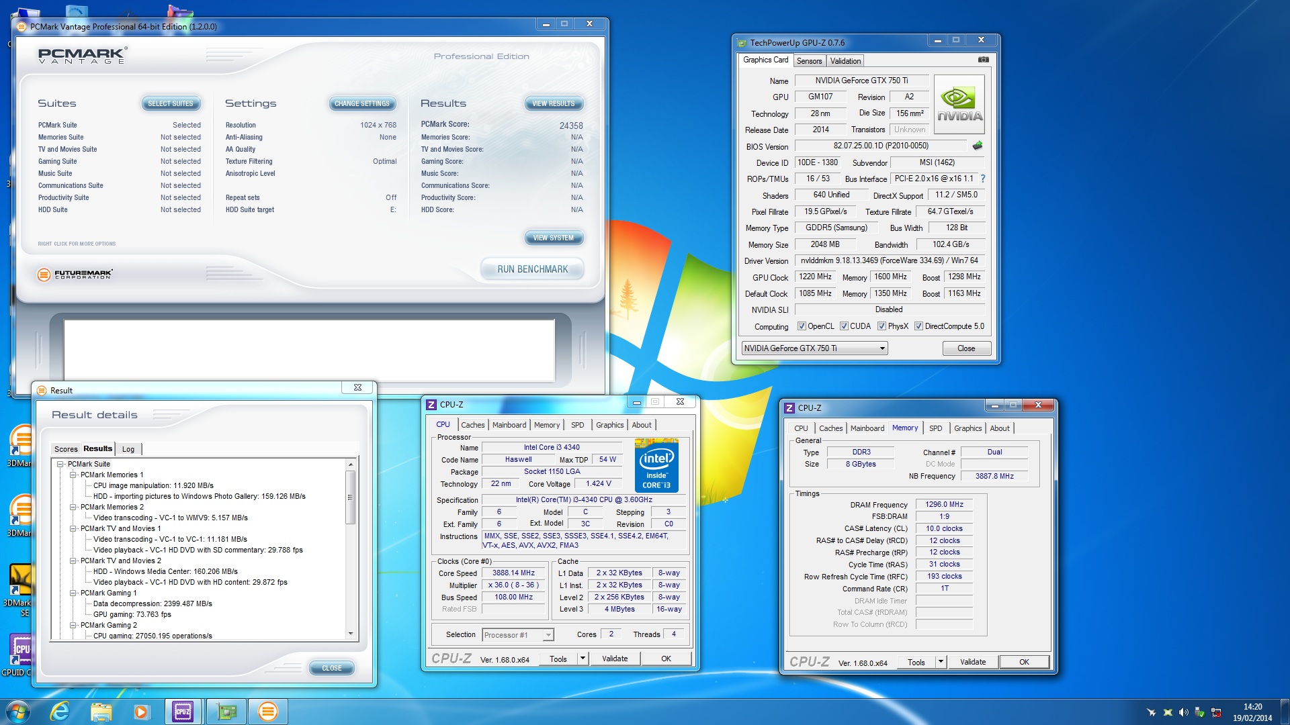Open the Processor #1 selection dropdown
Screen dimensions: 1290x725
pyautogui.click(x=517, y=635)
